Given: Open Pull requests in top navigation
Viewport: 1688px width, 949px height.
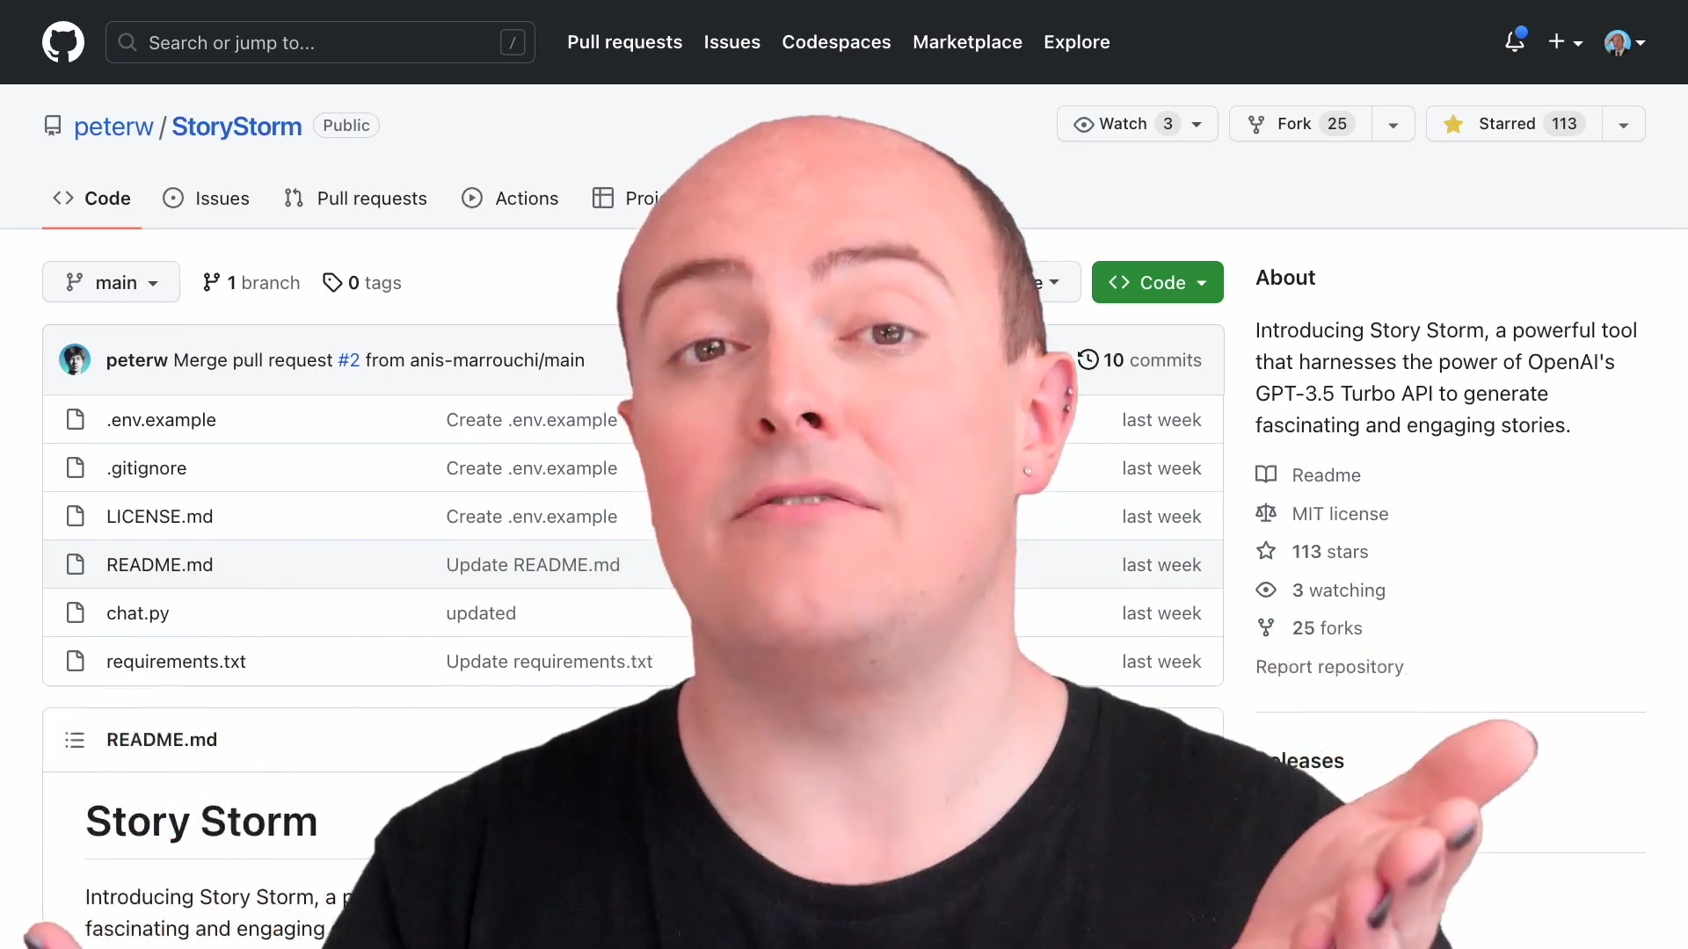Looking at the screenshot, I should [x=624, y=42].
